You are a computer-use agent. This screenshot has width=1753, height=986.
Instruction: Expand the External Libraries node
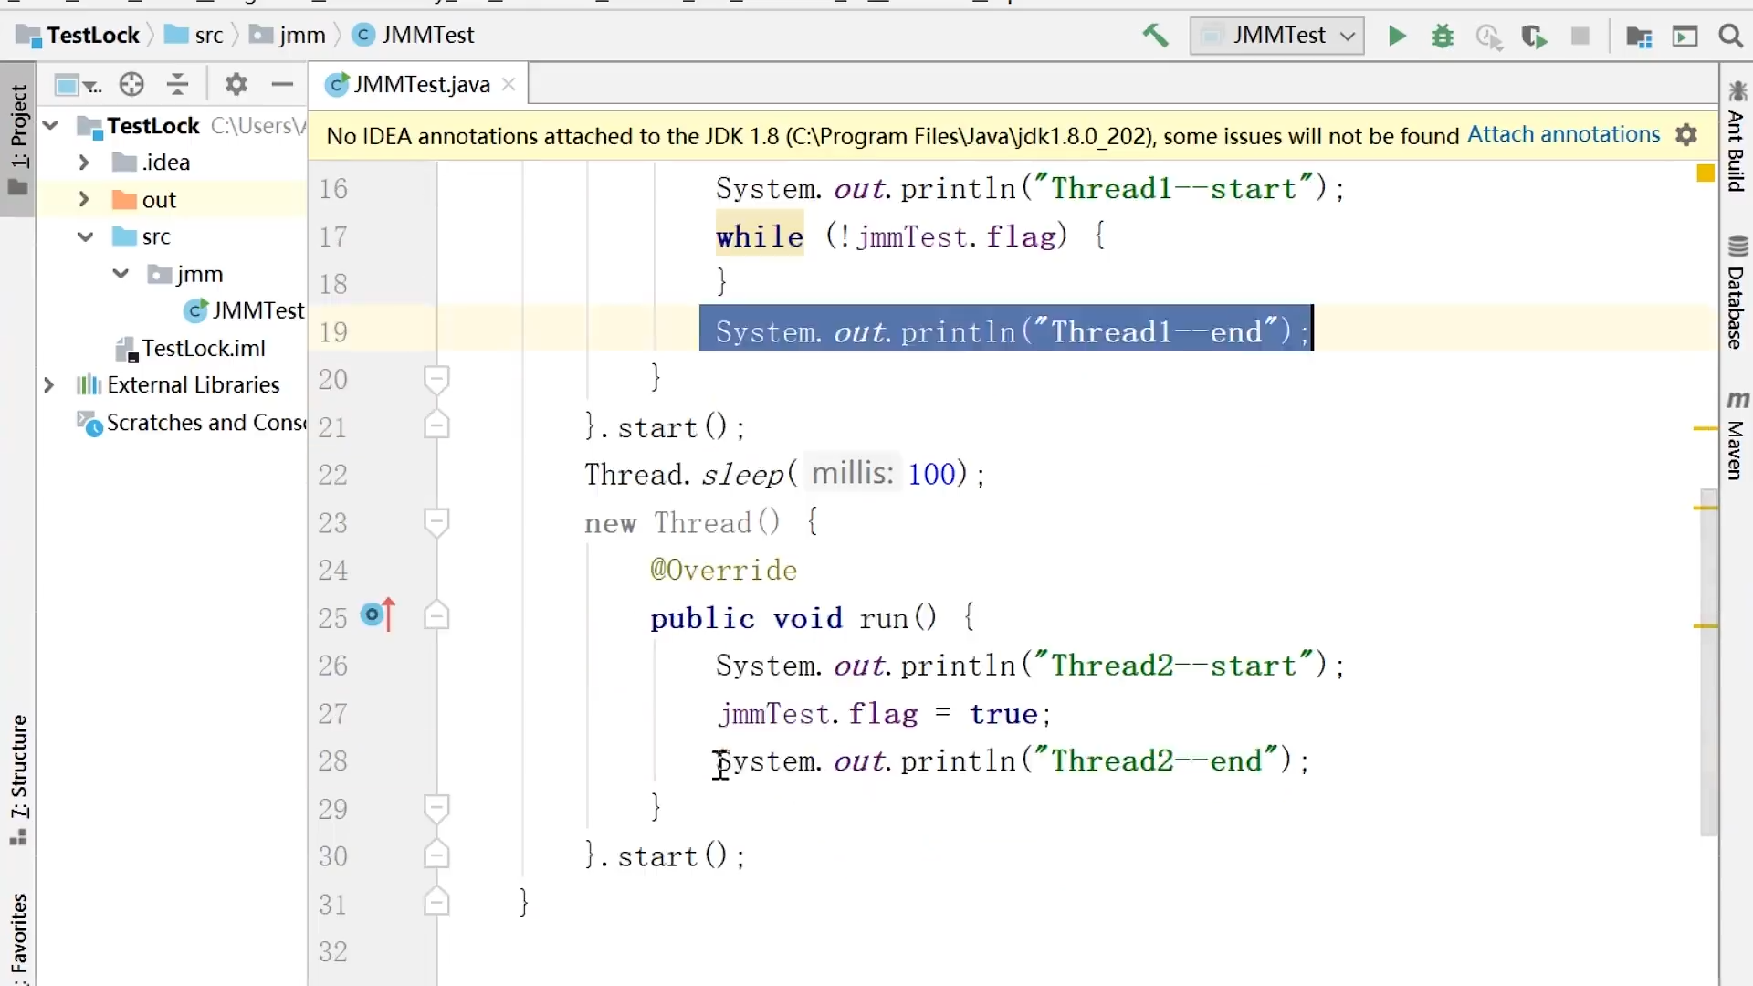click(49, 385)
